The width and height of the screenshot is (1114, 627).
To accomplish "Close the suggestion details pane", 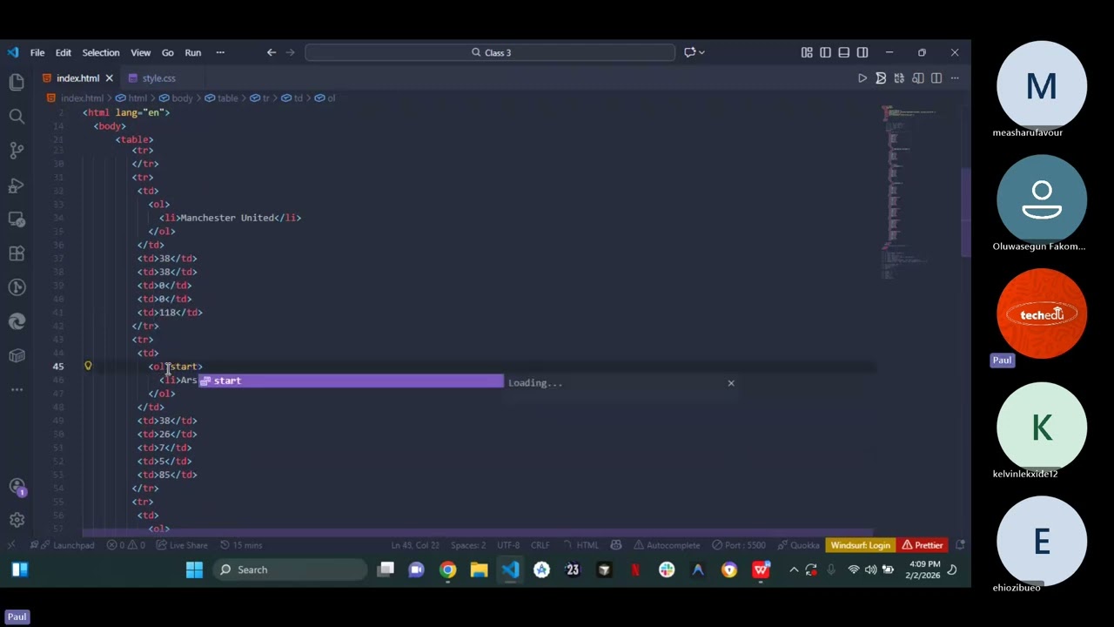I will (731, 383).
